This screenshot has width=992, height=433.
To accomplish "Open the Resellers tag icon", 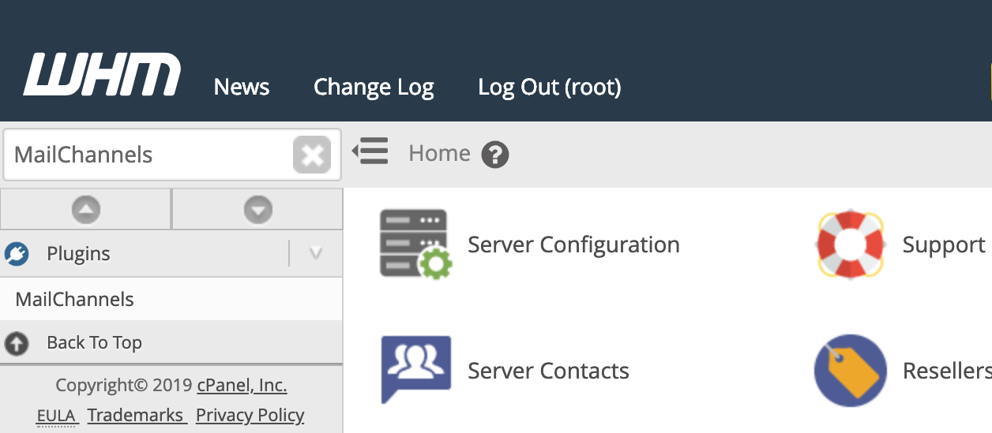I will tap(851, 371).
